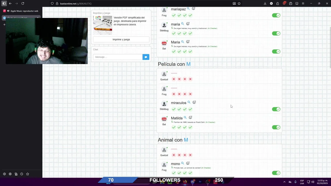This screenshot has height=186, width=331.
Task: Open the AI Checker link for Matilda
Action: click(x=210, y=122)
